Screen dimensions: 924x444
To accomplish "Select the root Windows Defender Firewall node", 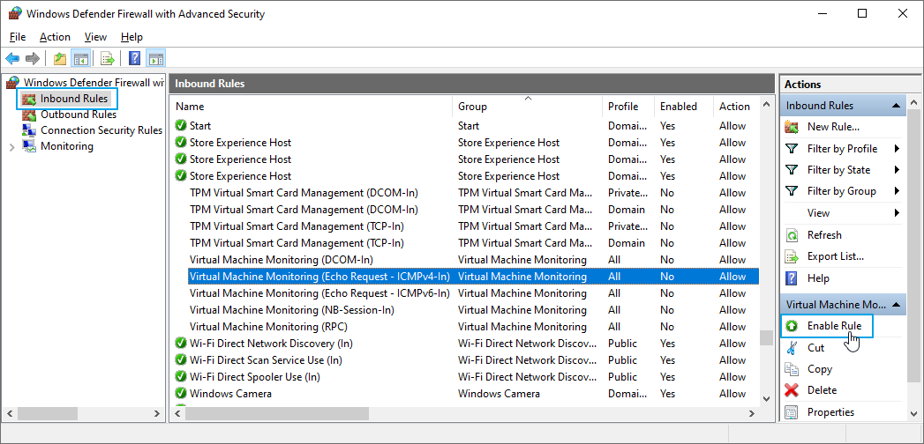I will click(94, 82).
